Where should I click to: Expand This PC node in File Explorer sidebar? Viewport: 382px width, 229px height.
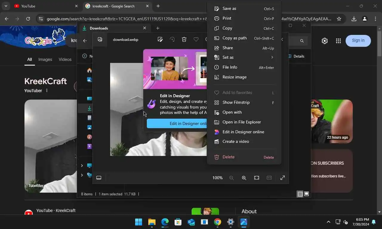point(82,165)
